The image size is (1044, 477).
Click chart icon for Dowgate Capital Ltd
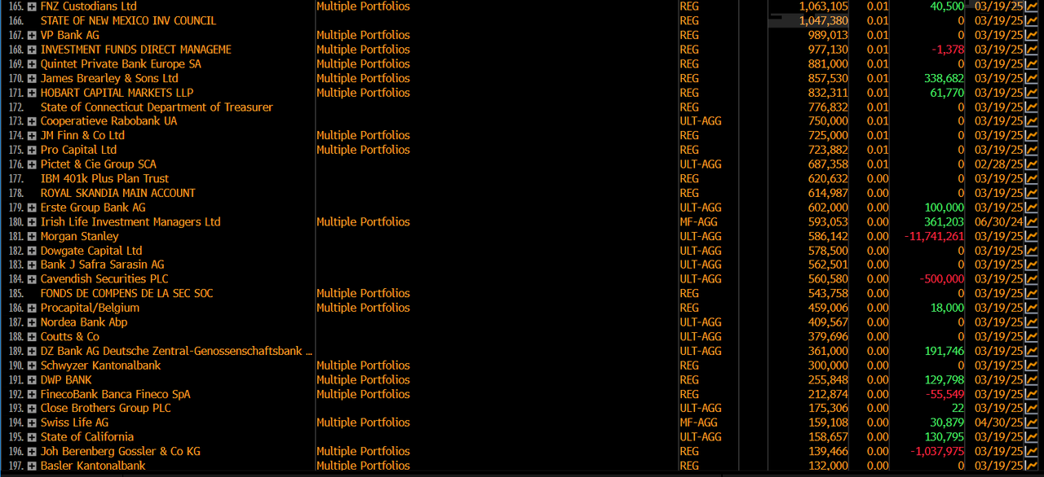coord(1031,251)
